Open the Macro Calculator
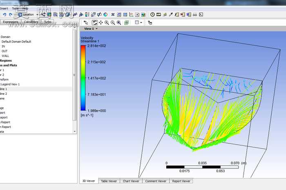286x190 pixels. pos(183,15)
